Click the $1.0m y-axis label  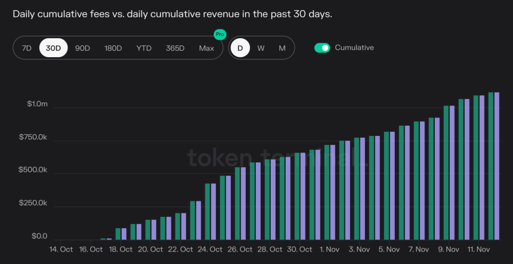pos(37,104)
